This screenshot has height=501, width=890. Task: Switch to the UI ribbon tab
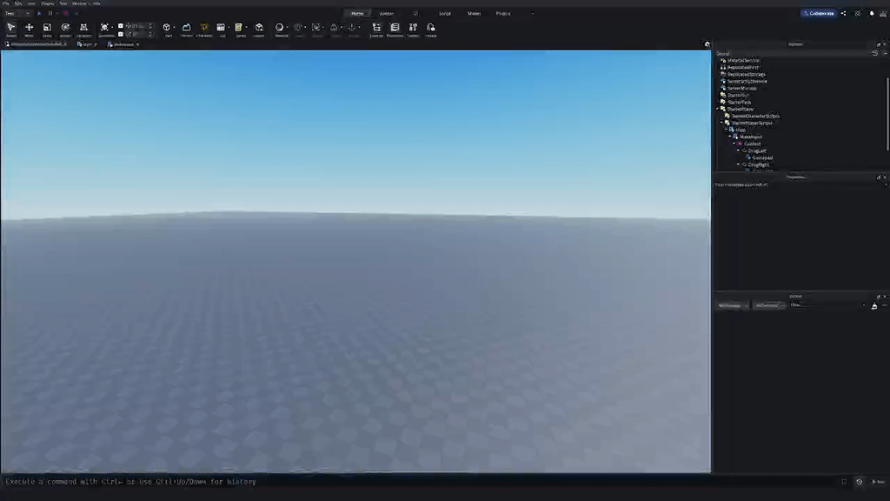pos(415,13)
